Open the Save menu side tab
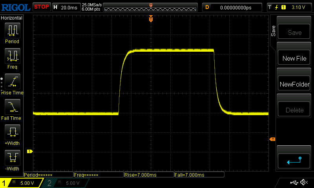 [x=273, y=31]
